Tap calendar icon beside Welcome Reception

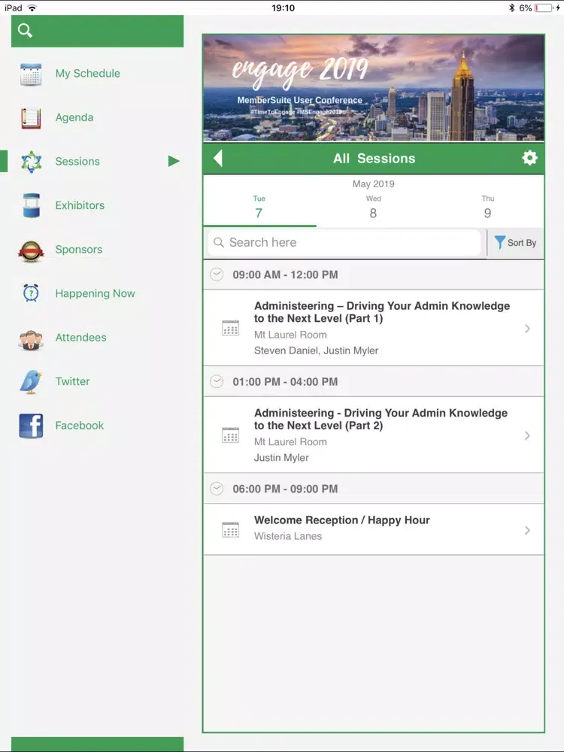231,529
